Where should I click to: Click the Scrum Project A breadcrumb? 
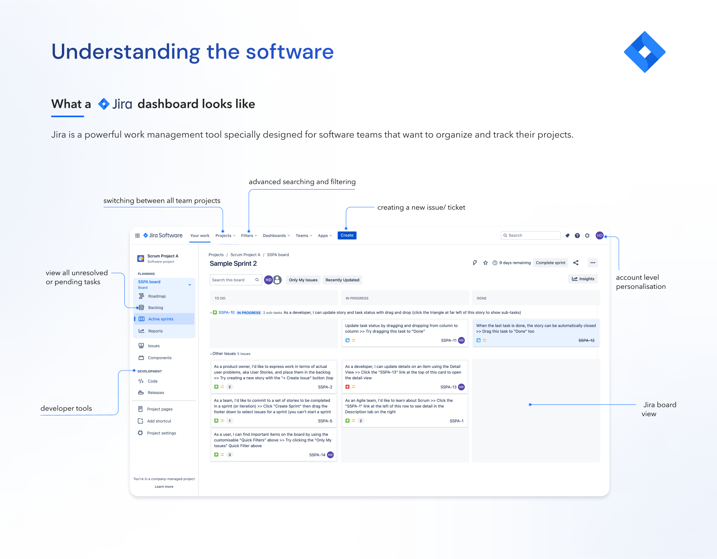(245, 255)
